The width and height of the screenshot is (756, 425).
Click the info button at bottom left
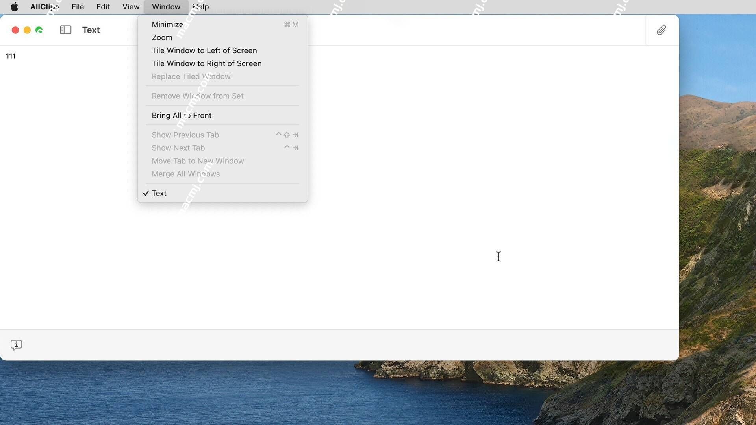pyautogui.click(x=16, y=345)
